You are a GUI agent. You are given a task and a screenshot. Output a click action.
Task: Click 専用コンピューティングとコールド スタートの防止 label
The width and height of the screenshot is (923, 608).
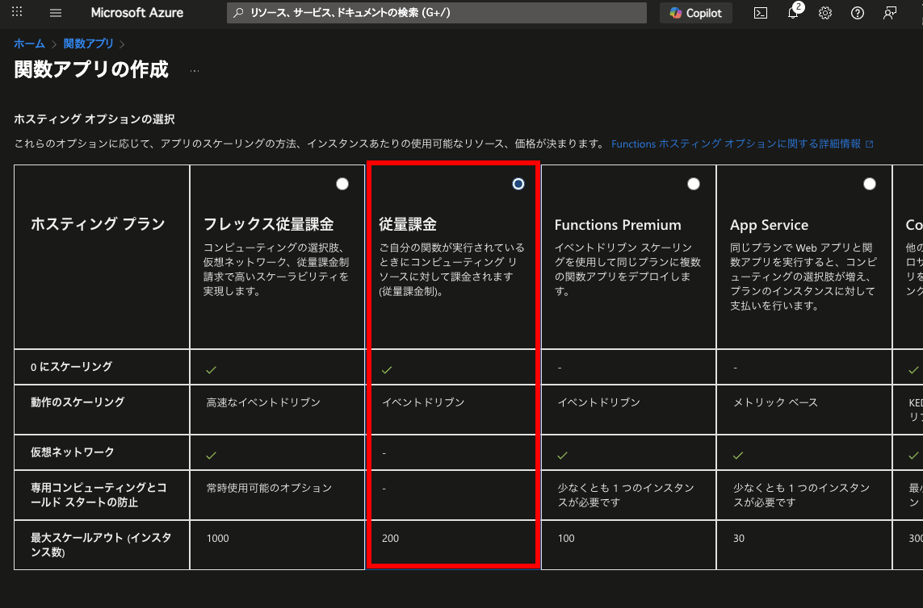[99, 494]
